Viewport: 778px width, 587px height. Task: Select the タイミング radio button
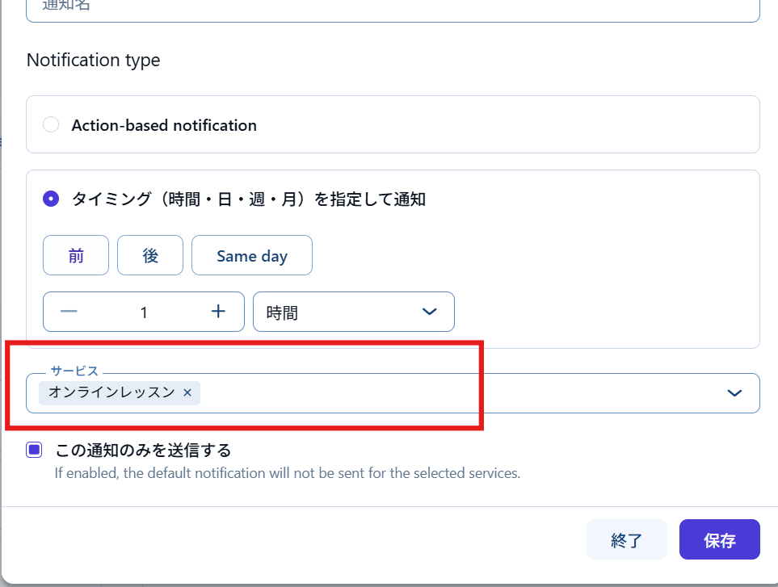click(51, 199)
